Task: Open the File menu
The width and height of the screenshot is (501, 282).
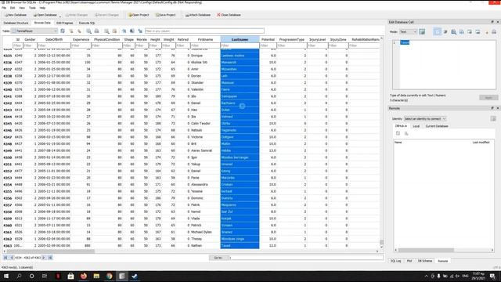Action: [x=4, y=8]
